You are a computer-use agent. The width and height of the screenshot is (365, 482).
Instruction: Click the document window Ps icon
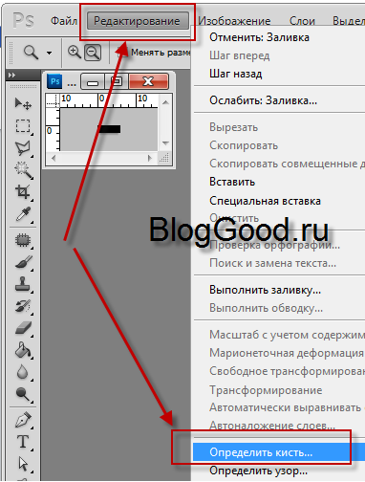(54, 81)
